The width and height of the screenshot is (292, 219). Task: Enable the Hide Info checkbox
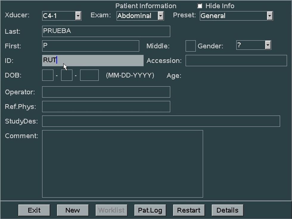pyautogui.click(x=200, y=6)
